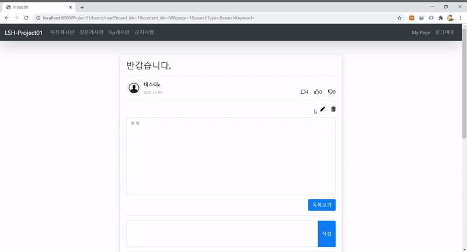The height and width of the screenshot is (252, 467).
Task: Click the pencil edit post icon
Action: (323, 109)
